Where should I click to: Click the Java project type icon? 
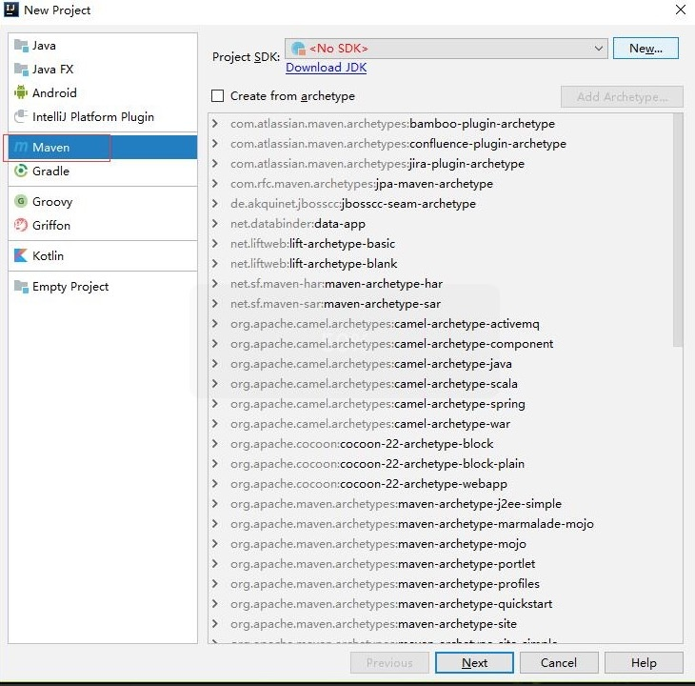(21, 45)
